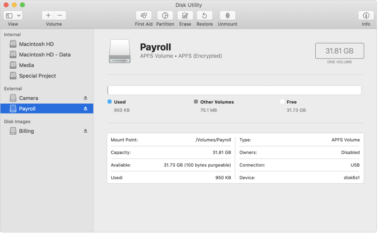Select the Special Project volume

point(47,76)
